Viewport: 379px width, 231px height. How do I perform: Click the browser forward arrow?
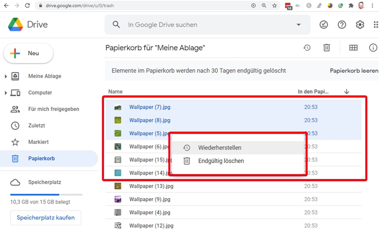[x=17, y=5]
